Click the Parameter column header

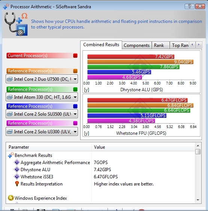(x=49, y=147)
